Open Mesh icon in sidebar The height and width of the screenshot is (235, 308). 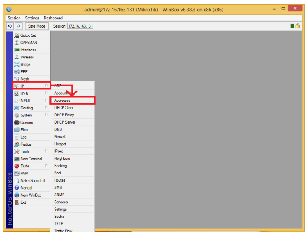point(17,79)
